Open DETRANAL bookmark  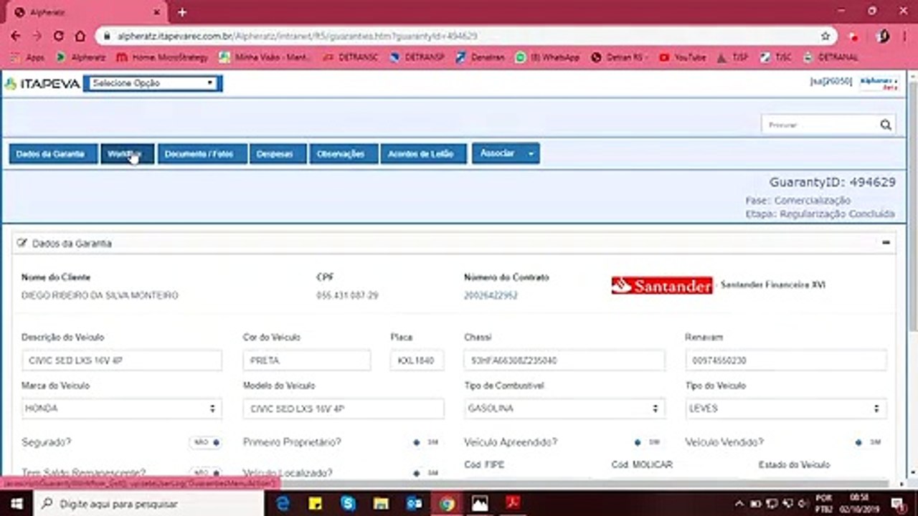point(831,57)
